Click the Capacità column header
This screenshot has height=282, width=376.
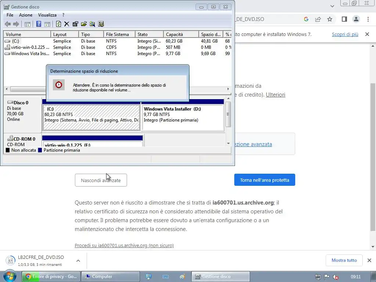coord(181,34)
